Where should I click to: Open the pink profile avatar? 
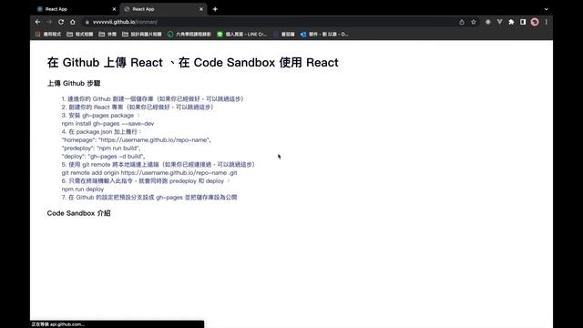tap(535, 22)
